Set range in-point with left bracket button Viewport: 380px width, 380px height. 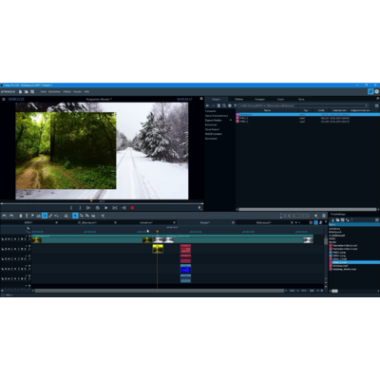(x=71, y=208)
